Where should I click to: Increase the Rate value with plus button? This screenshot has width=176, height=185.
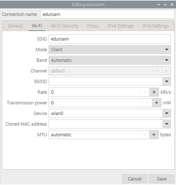coord(154,92)
